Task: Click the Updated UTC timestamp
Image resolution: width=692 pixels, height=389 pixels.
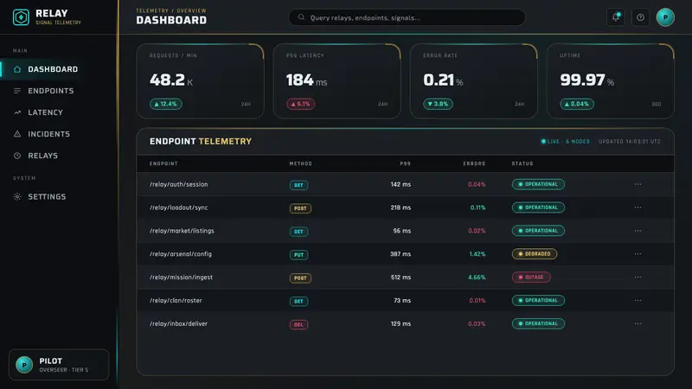Action: 630,142
